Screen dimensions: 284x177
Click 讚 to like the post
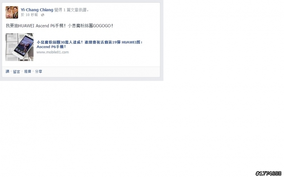pyautogui.click(x=8, y=71)
